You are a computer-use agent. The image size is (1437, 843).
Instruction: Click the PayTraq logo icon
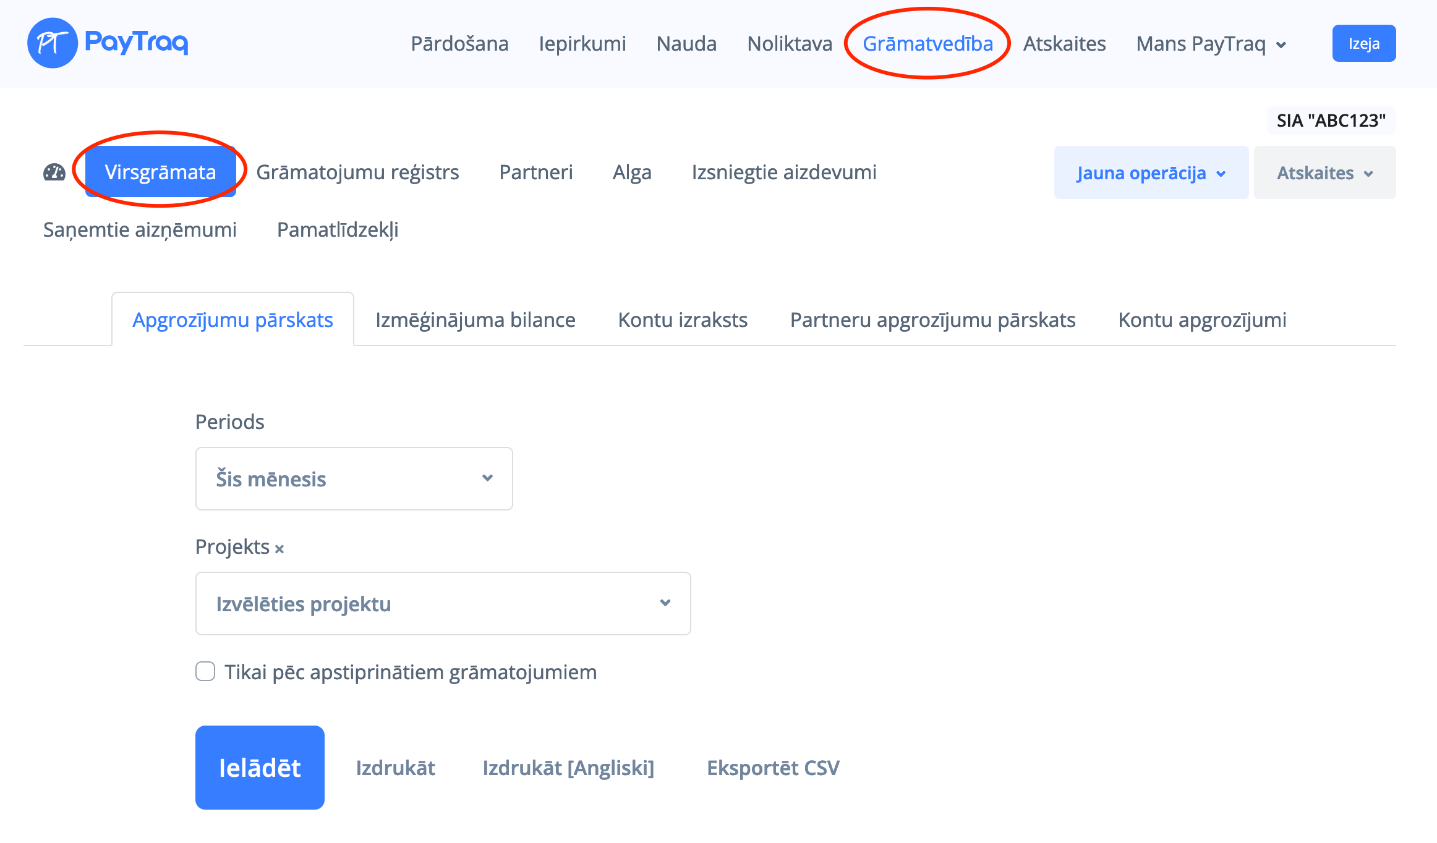(x=53, y=43)
